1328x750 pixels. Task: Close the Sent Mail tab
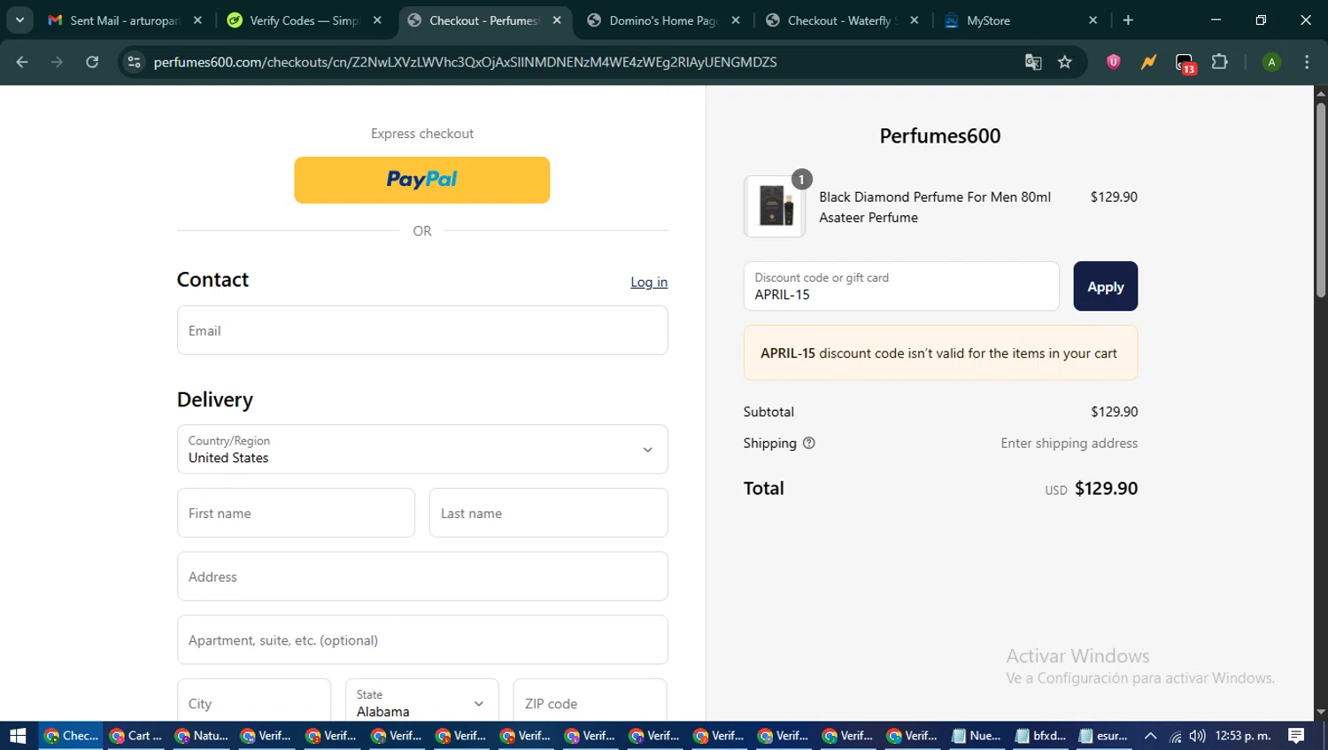point(197,20)
